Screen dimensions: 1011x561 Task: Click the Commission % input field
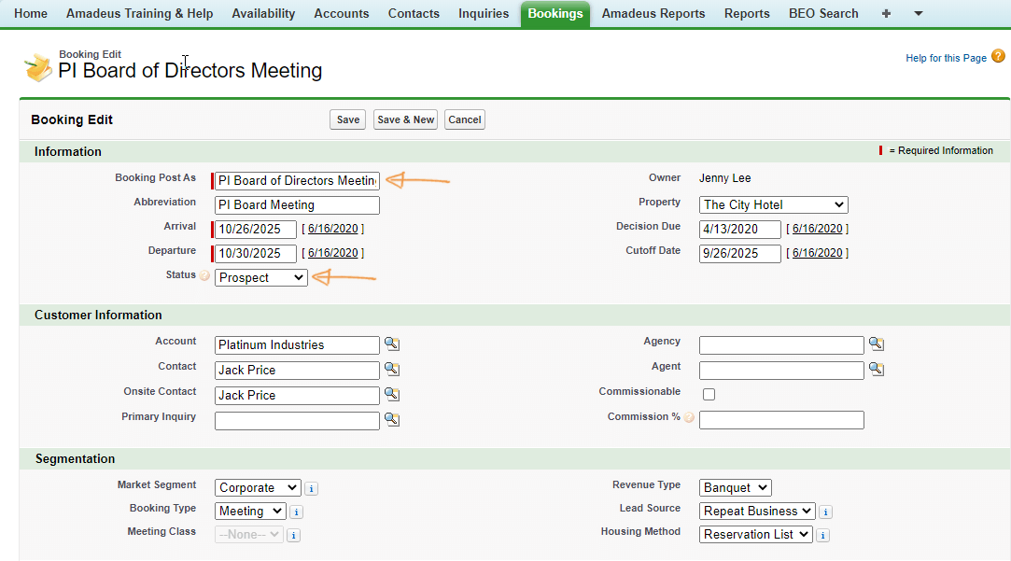[x=781, y=420]
